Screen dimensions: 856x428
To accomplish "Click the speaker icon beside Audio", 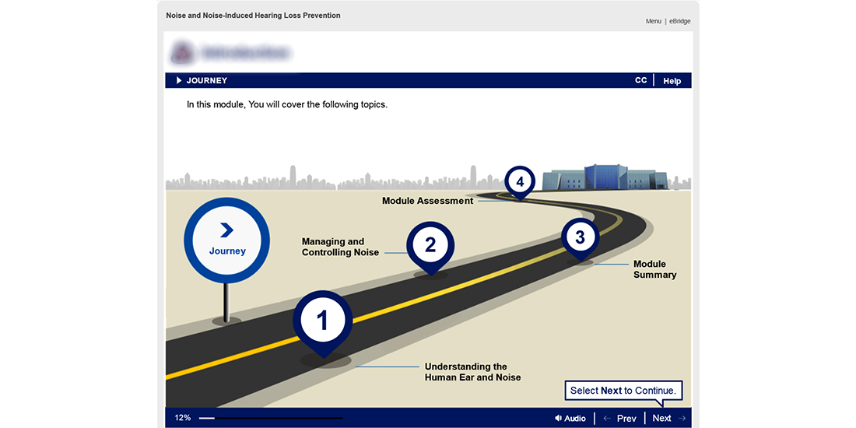I will 558,418.
